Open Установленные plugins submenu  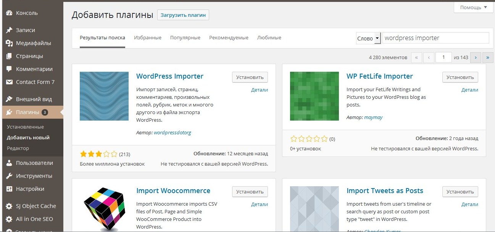click(x=25, y=127)
